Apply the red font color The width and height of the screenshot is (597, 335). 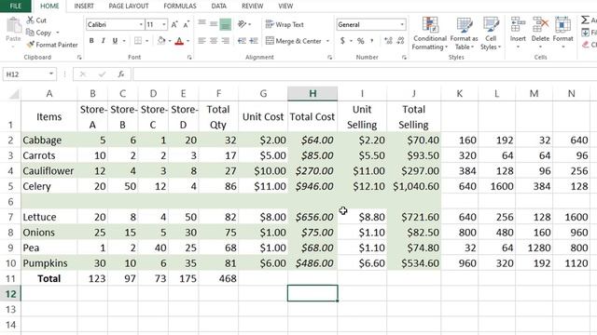(179, 41)
